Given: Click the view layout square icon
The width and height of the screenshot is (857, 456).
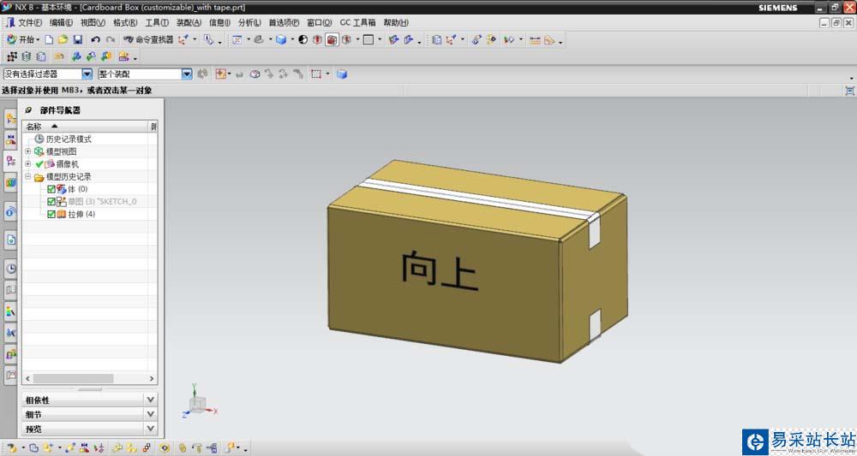Looking at the screenshot, I should (369, 40).
